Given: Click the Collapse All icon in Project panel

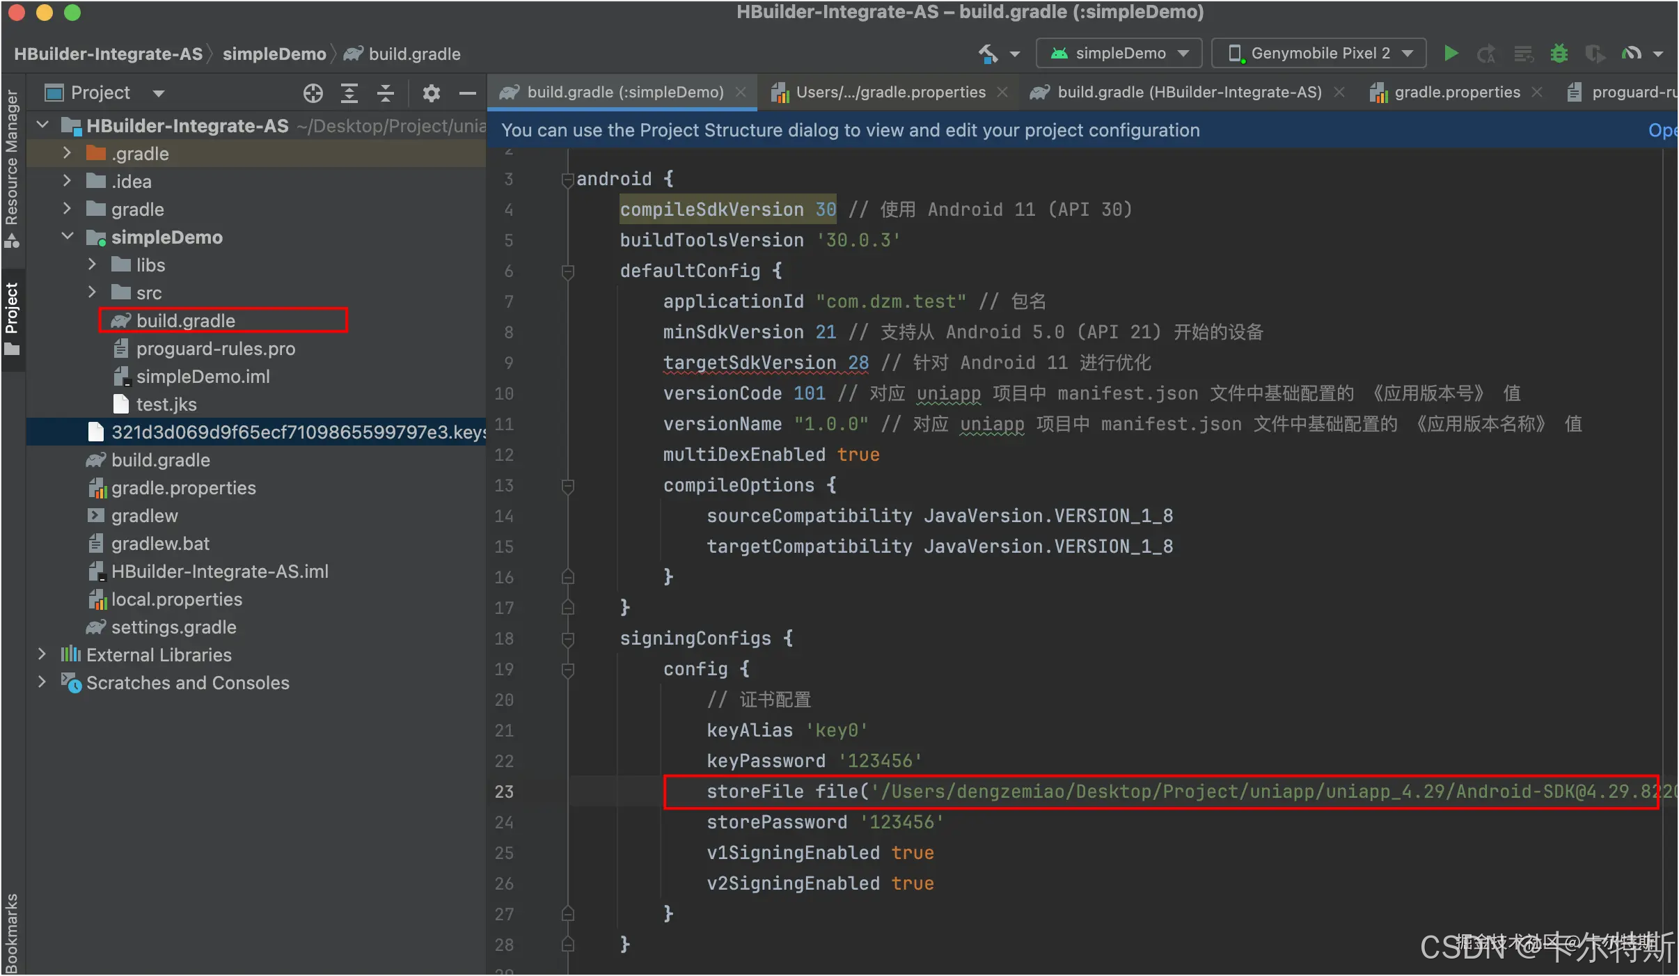Looking at the screenshot, I should click(386, 93).
